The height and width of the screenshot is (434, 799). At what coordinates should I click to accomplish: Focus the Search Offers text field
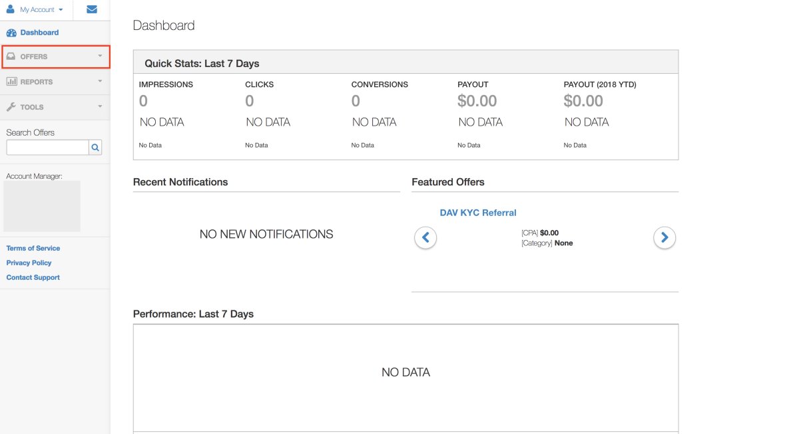point(47,148)
